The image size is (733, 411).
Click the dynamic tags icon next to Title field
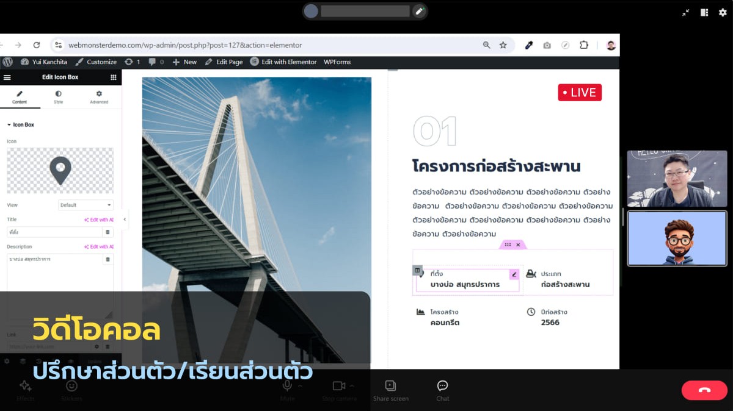pyautogui.click(x=108, y=232)
